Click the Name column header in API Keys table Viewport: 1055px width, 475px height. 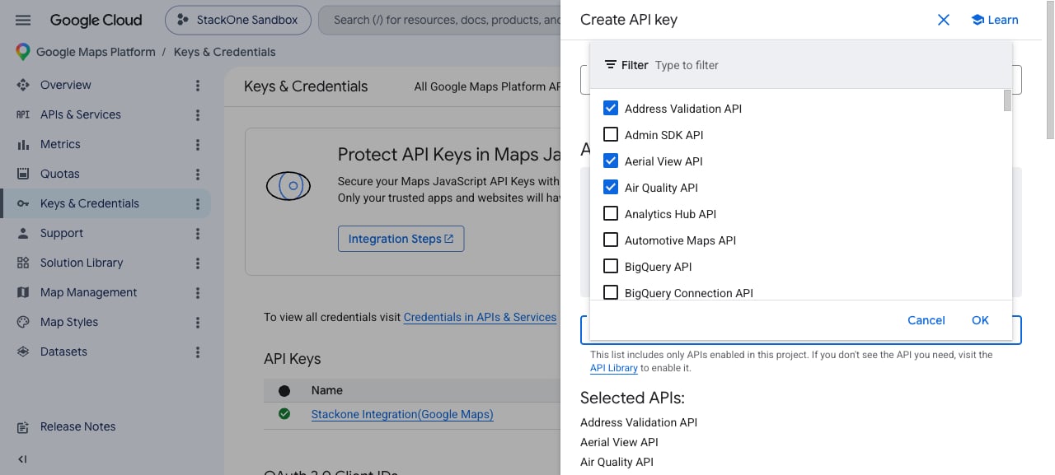pyautogui.click(x=327, y=390)
